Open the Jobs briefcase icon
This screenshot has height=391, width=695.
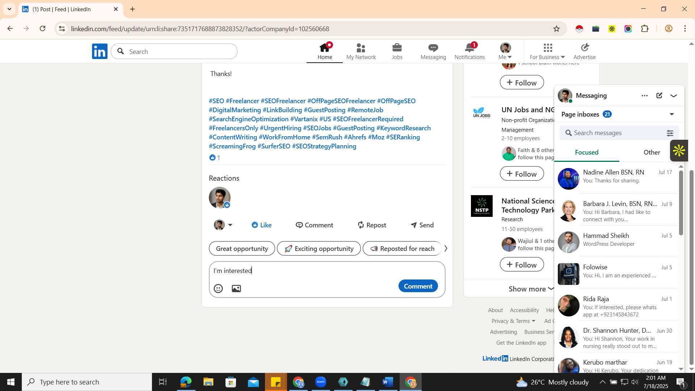pos(397,51)
